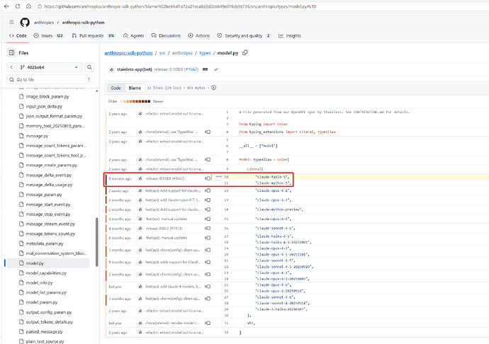Click the file tree vertical scrollbar
Image resolution: width=489 pixels, height=344 pixels.
point(96,242)
